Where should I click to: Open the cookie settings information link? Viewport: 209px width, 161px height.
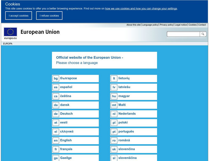tap(141, 9)
